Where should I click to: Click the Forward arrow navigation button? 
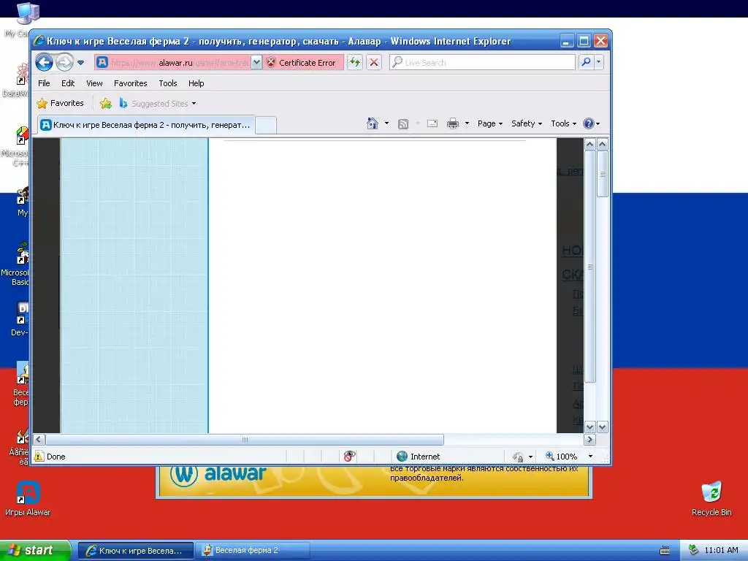pyautogui.click(x=64, y=63)
